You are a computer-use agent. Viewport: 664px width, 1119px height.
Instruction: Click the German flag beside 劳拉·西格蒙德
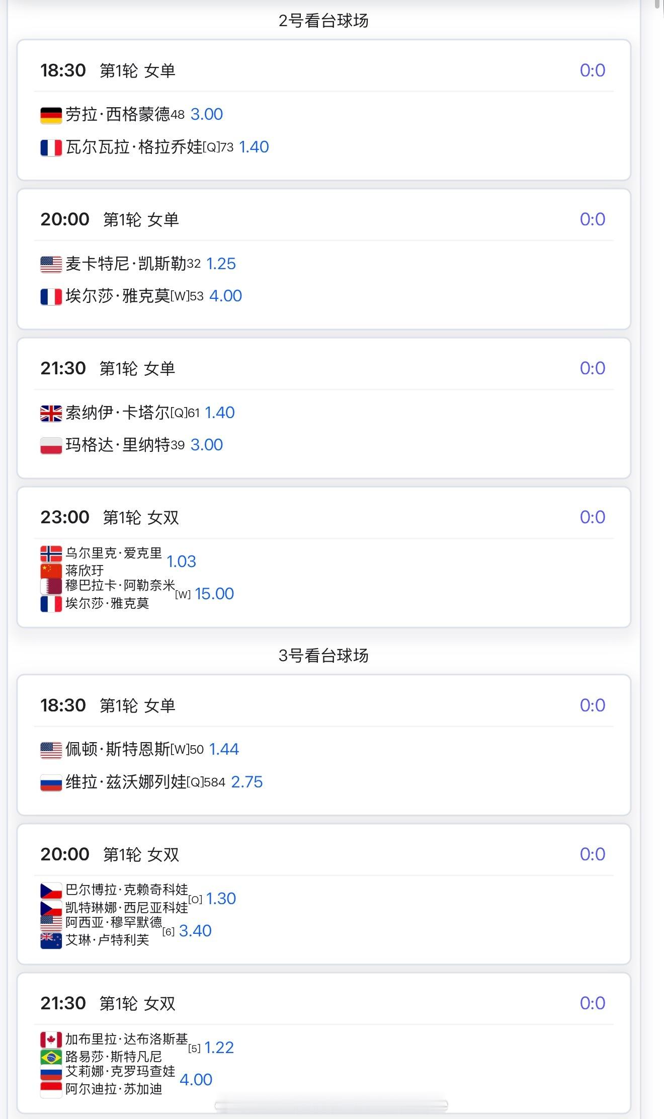click(51, 115)
